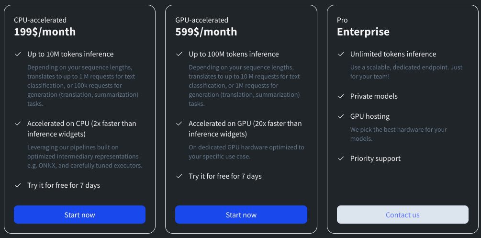Click the free trial checkmark in the CPU-accelerated plan

(x=18, y=185)
